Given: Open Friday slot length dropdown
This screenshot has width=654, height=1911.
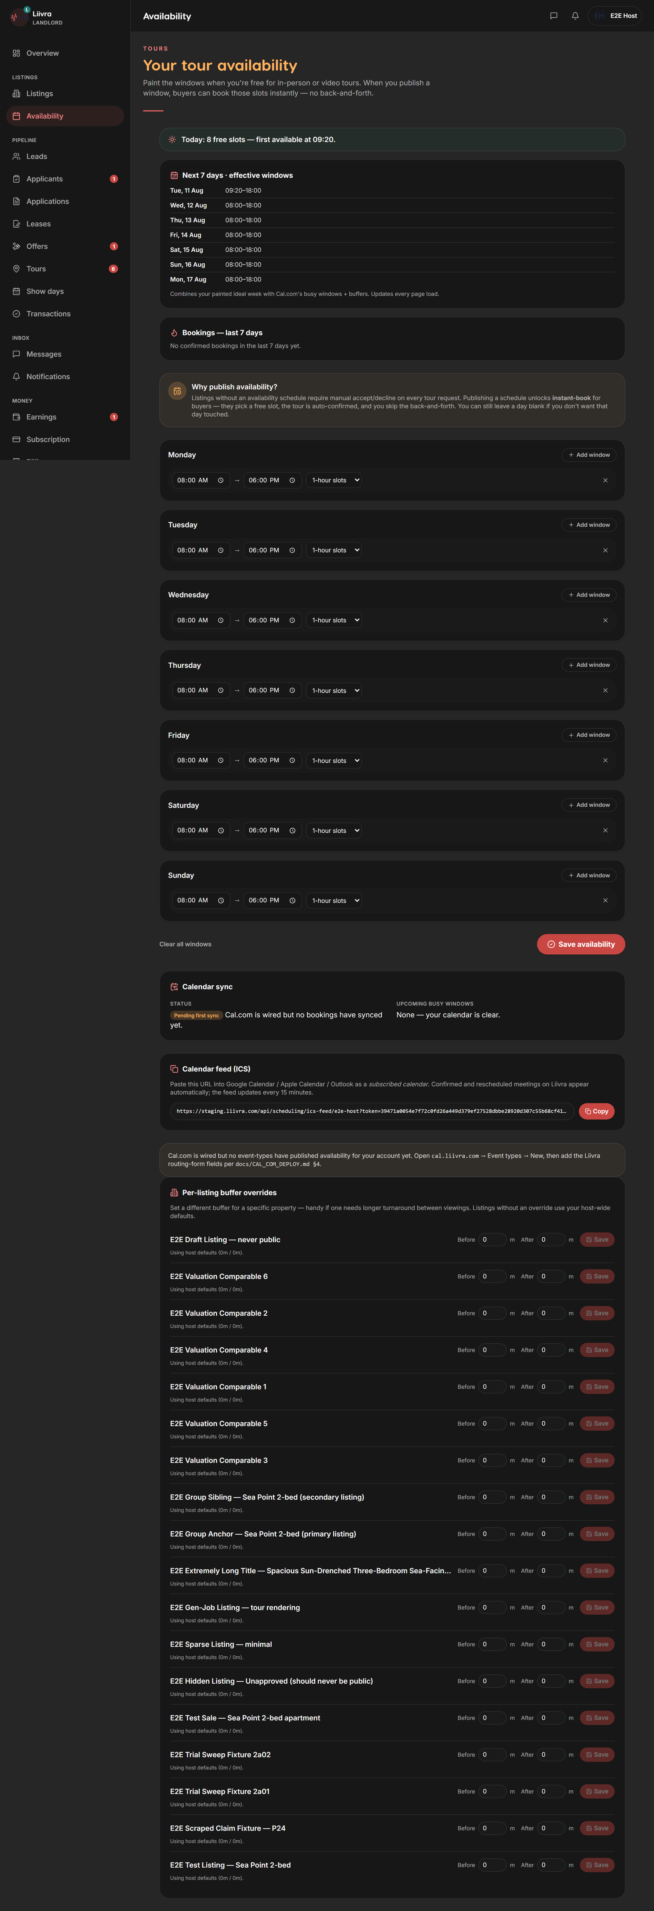Looking at the screenshot, I should pos(334,760).
